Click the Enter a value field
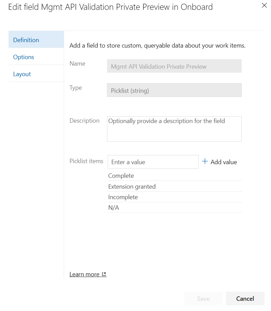Screen dimensions: 271x311 click(153, 161)
